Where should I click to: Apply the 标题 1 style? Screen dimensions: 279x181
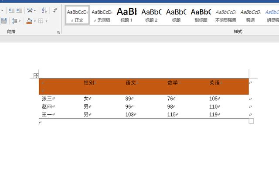click(x=126, y=15)
